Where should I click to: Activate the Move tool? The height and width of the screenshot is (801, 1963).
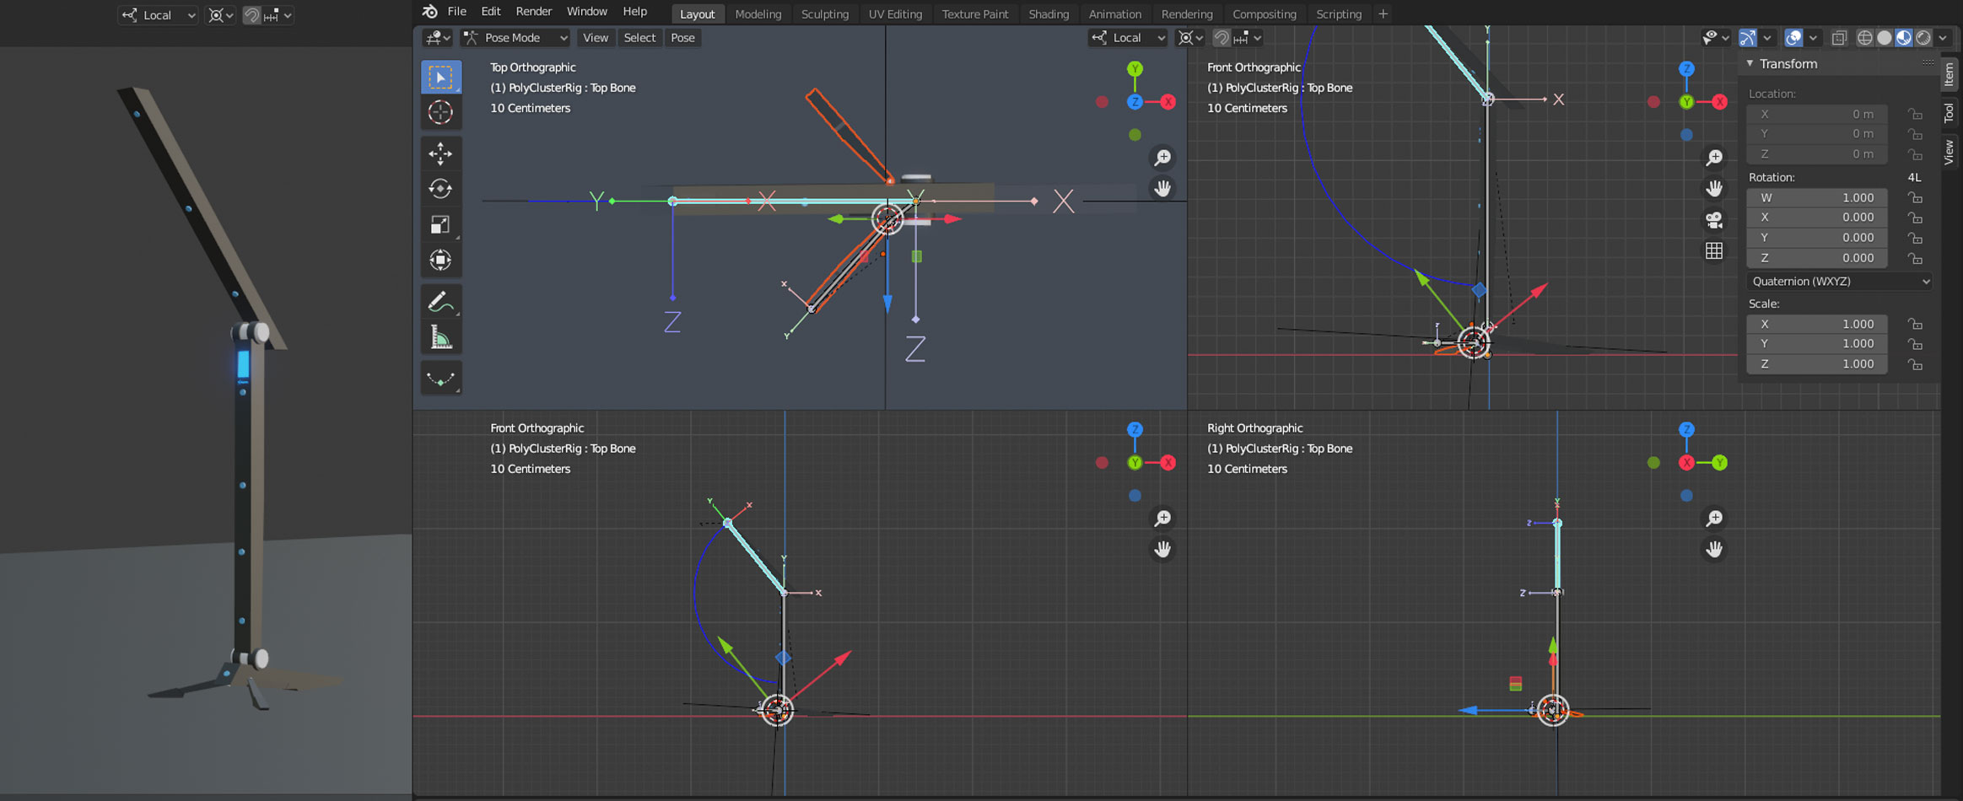coord(440,153)
